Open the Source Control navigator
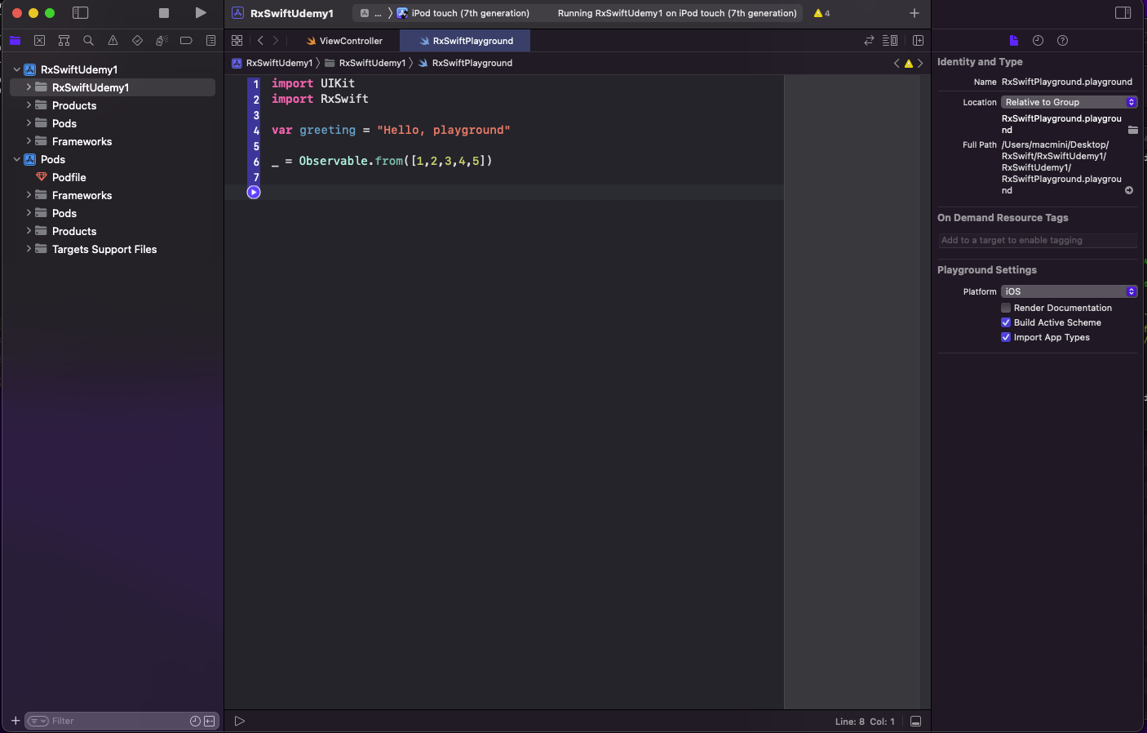This screenshot has width=1147, height=733. click(x=39, y=40)
